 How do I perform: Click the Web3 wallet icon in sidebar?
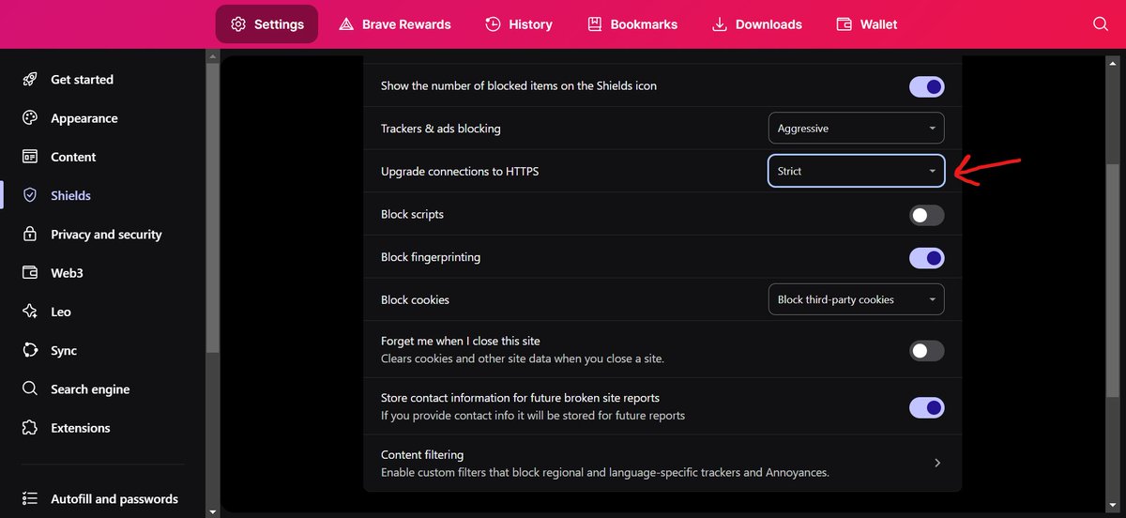30,273
